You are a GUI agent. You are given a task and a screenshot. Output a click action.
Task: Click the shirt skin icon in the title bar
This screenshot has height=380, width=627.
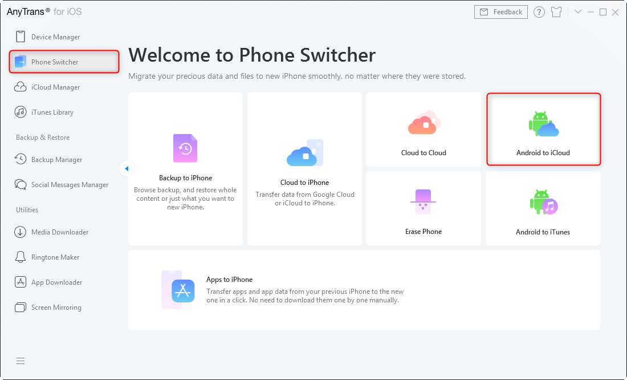point(556,12)
